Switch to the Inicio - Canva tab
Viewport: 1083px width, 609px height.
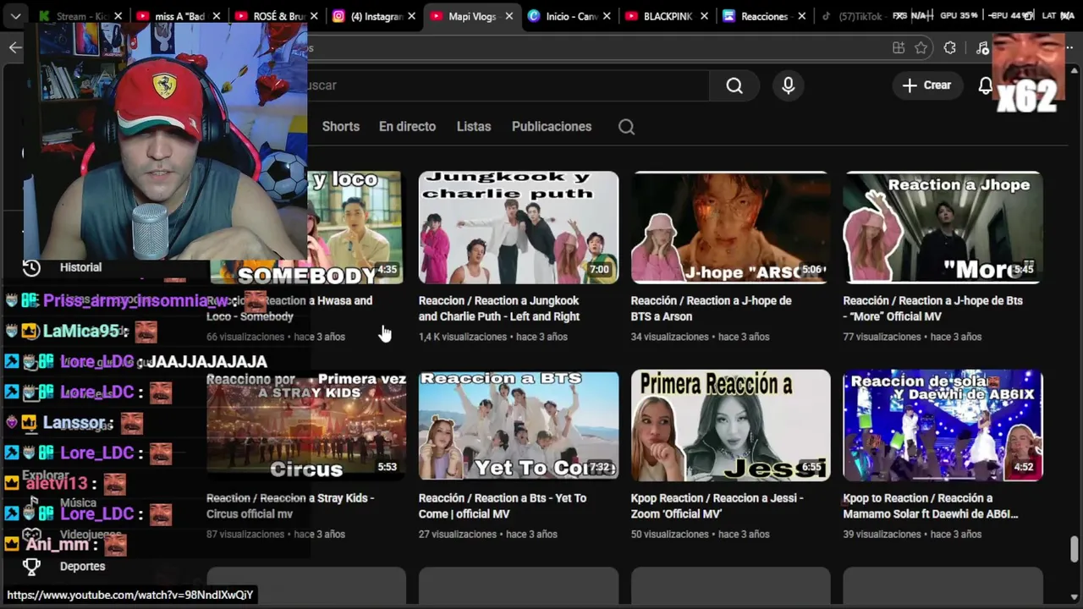click(x=571, y=16)
